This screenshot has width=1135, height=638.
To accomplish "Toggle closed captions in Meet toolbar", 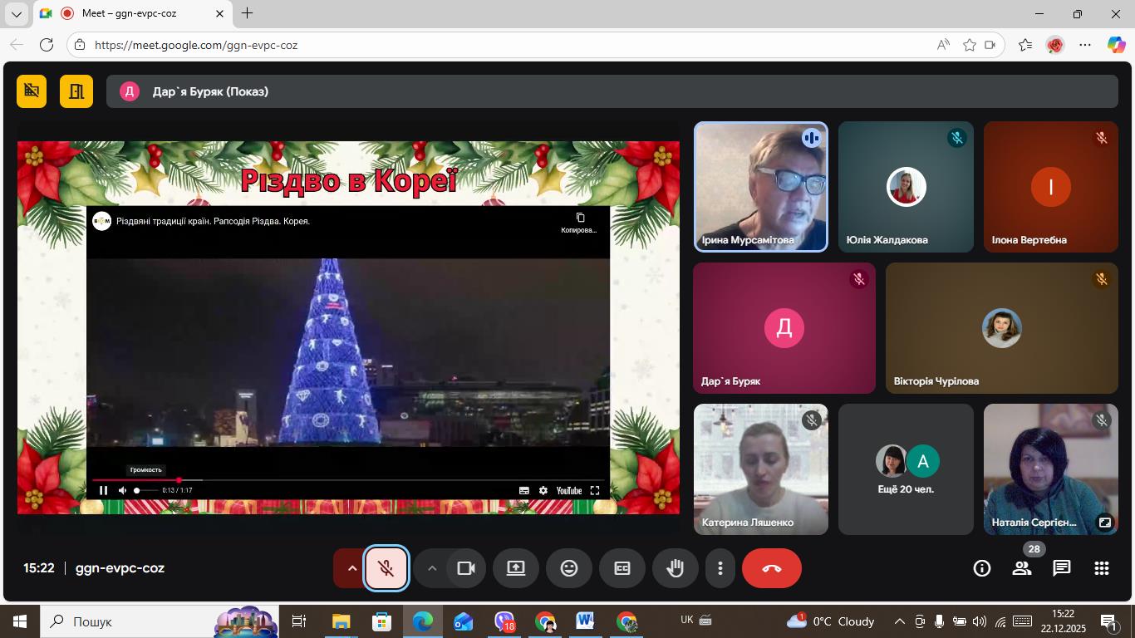I will click(622, 568).
